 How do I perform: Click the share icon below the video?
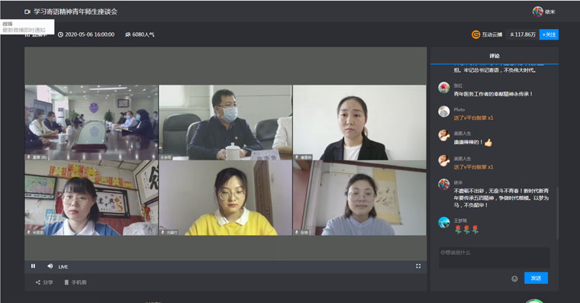click(x=37, y=282)
